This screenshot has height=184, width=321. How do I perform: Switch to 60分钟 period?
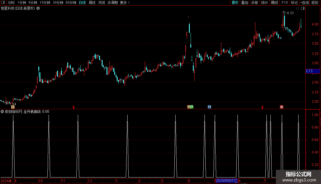coord(71,3)
